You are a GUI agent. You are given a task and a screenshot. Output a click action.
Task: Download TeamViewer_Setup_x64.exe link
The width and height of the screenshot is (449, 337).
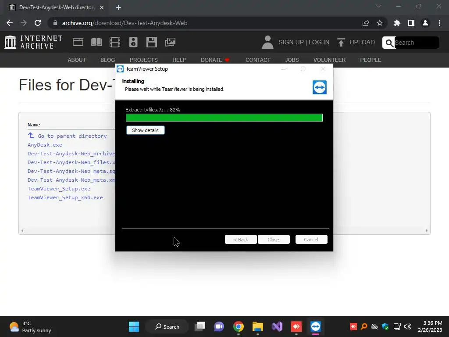tap(65, 197)
